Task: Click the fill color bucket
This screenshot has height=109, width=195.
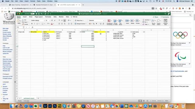Action: [x=48, y=24]
